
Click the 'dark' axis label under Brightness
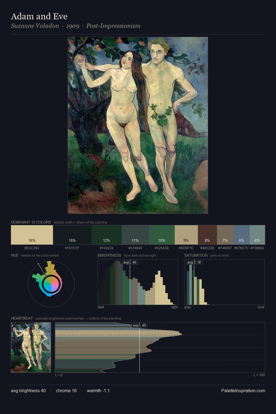(101, 307)
